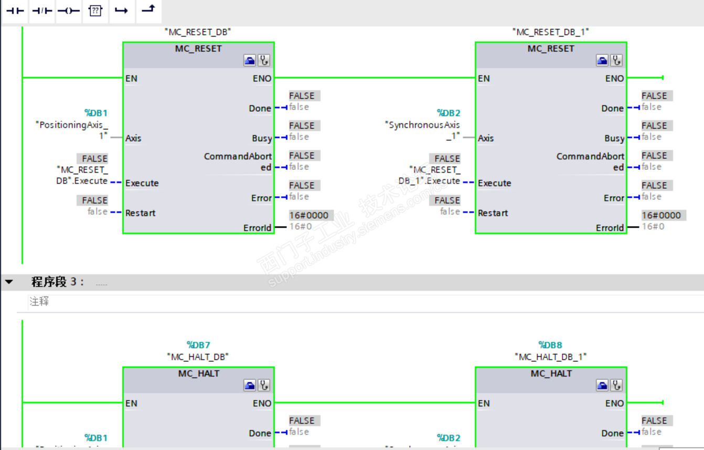Image resolution: width=704 pixels, height=450 pixels.
Task: Click the ErrorId output on MC_RESET_DB_1 block
Action: coord(610,228)
